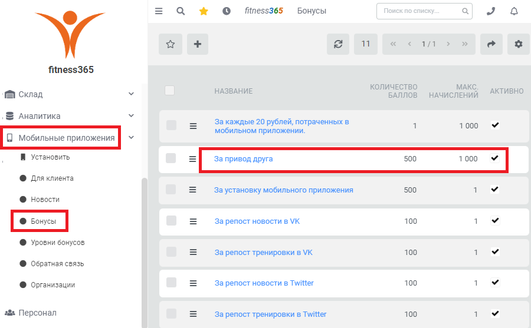Focus the 'Поиск по списку' search field
Viewport: 531px width, 328px height.
[x=424, y=11]
